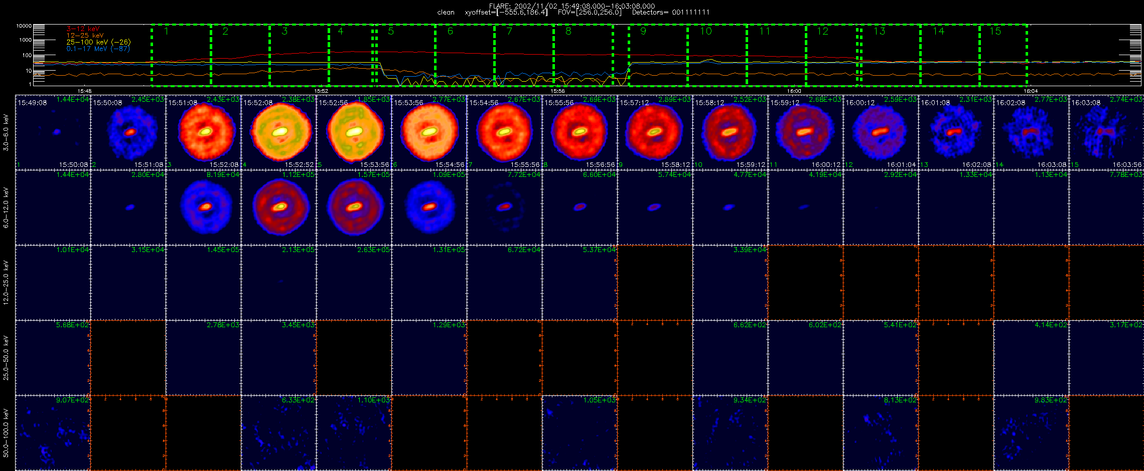Click the 3.0-6.0 keV image starting 15:51:08

click(x=203, y=132)
